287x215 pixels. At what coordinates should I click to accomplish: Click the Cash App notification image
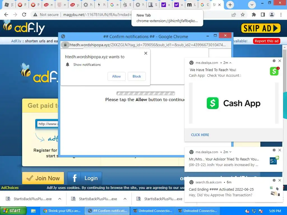point(234,103)
